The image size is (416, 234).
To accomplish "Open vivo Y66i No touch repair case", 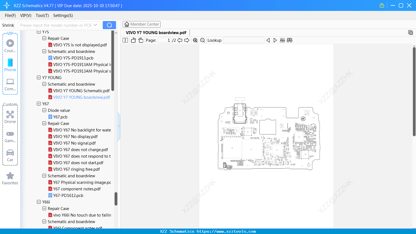I will click(x=82, y=215).
